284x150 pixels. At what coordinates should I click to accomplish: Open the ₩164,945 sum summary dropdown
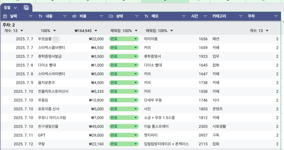[96, 31]
